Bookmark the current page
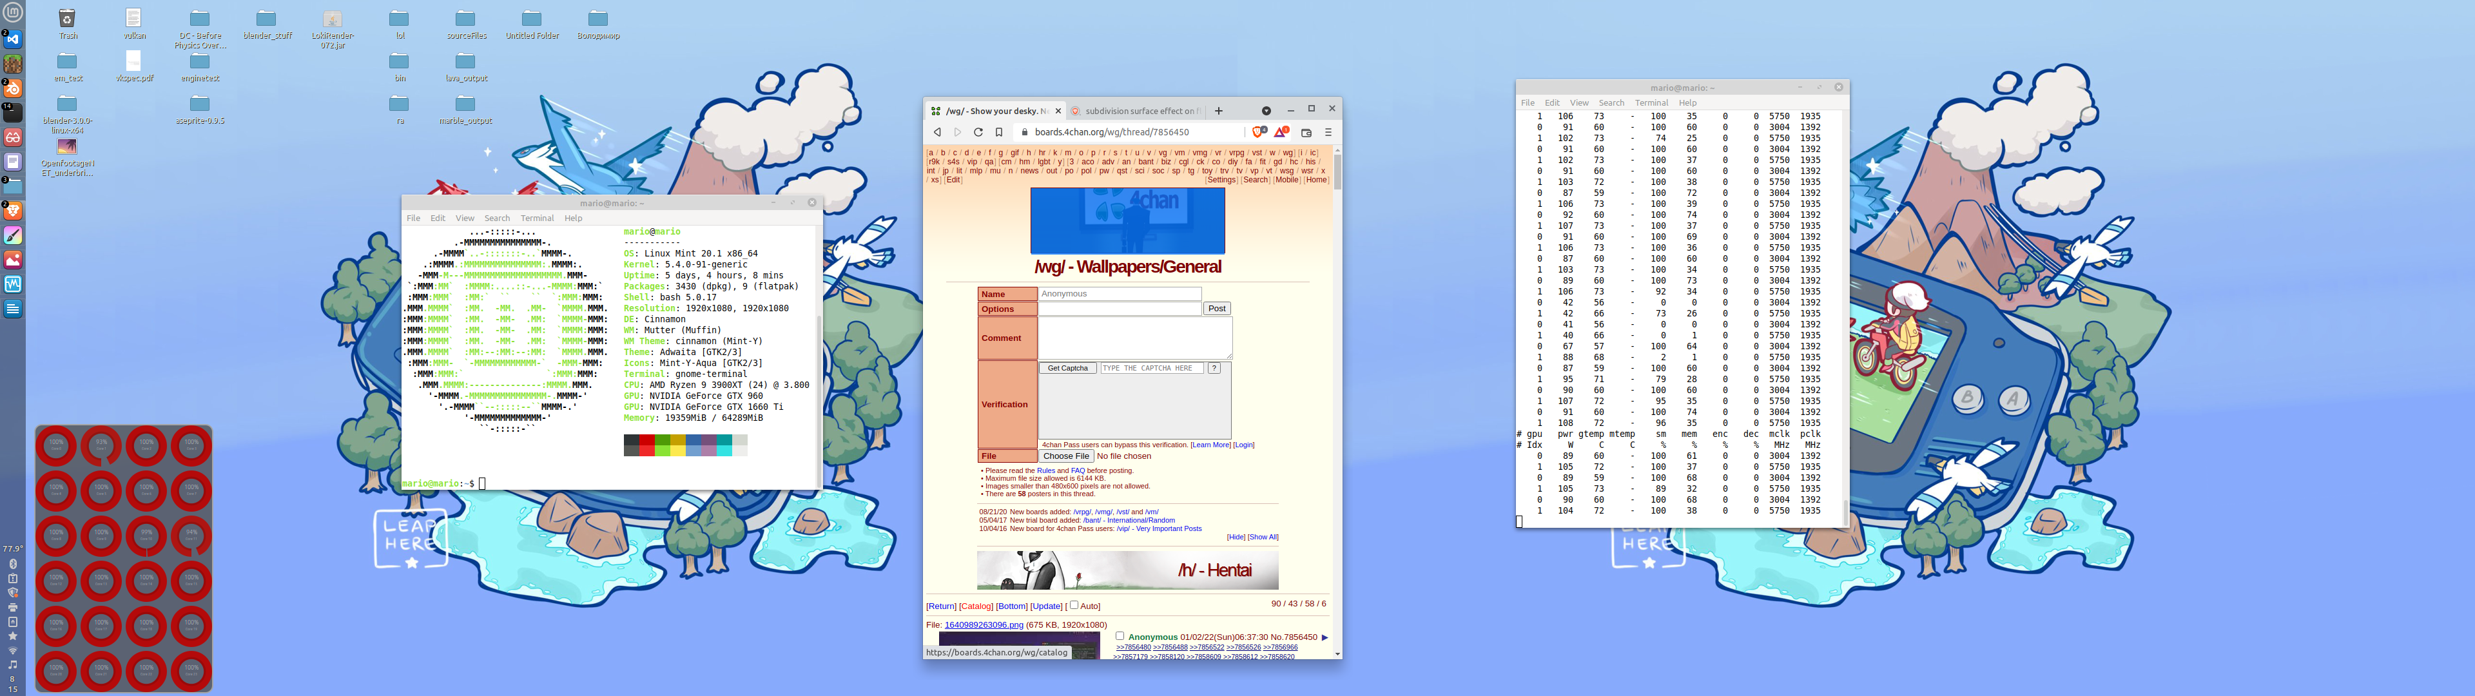The height and width of the screenshot is (696, 2475). click(999, 133)
